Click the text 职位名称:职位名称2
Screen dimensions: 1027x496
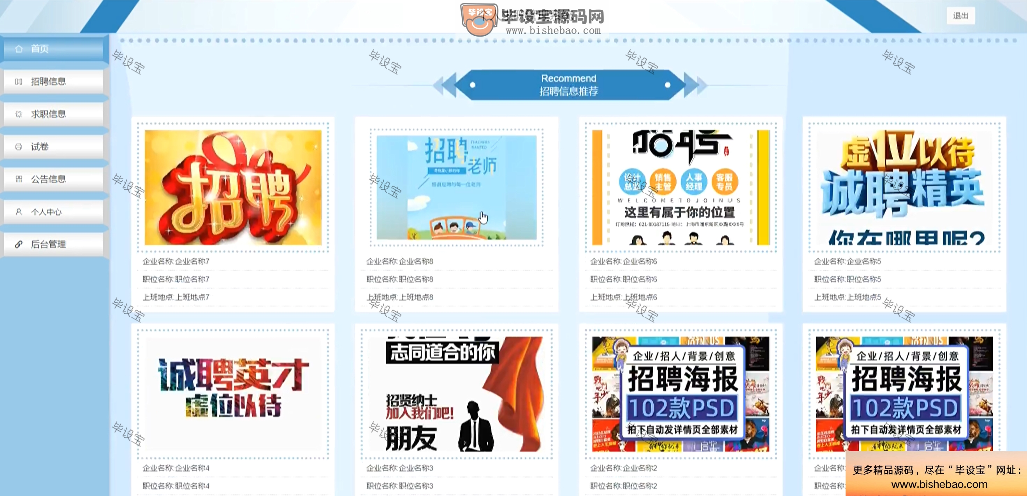624,486
